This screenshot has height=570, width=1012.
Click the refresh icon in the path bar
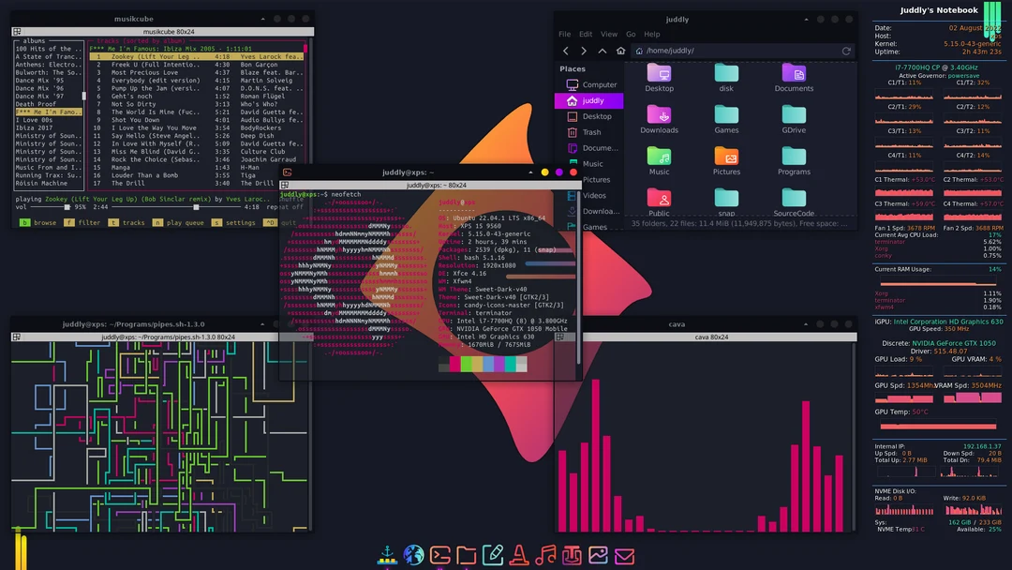coord(847,51)
